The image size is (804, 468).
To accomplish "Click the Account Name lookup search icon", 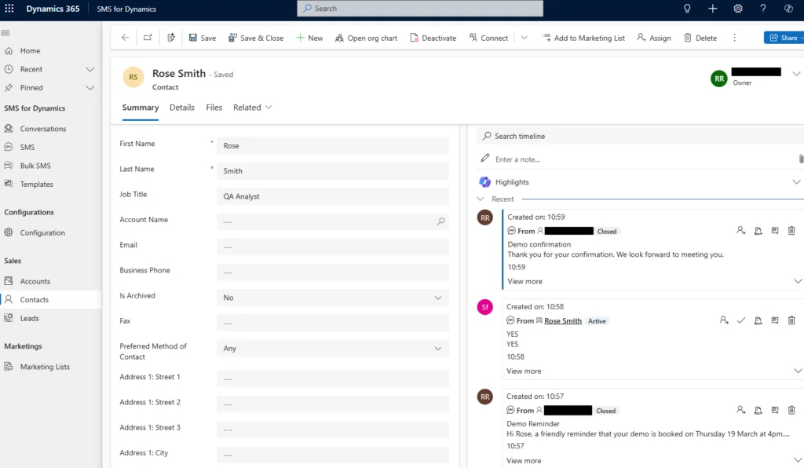I will [440, 221].
